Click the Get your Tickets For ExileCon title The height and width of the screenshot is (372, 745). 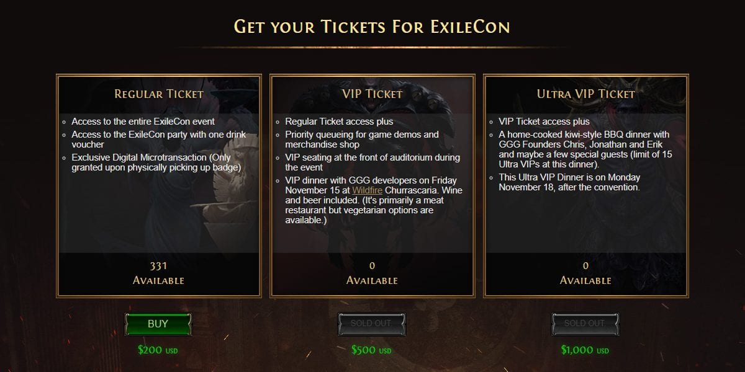point(372,27)
